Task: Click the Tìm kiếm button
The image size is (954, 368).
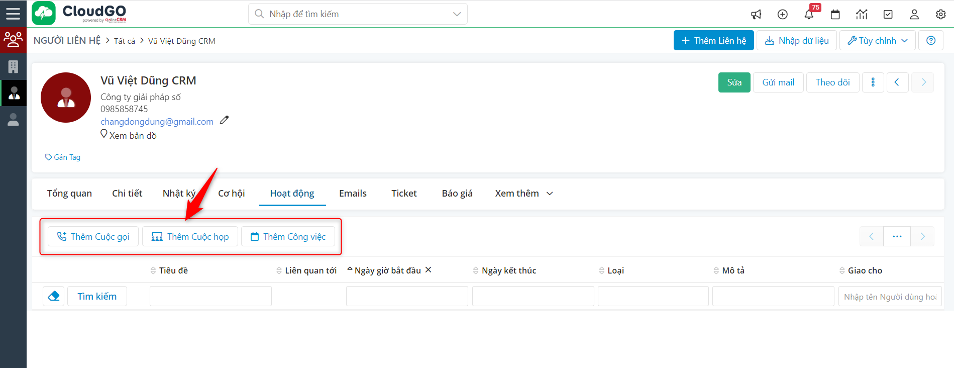Action: (97, 296)
